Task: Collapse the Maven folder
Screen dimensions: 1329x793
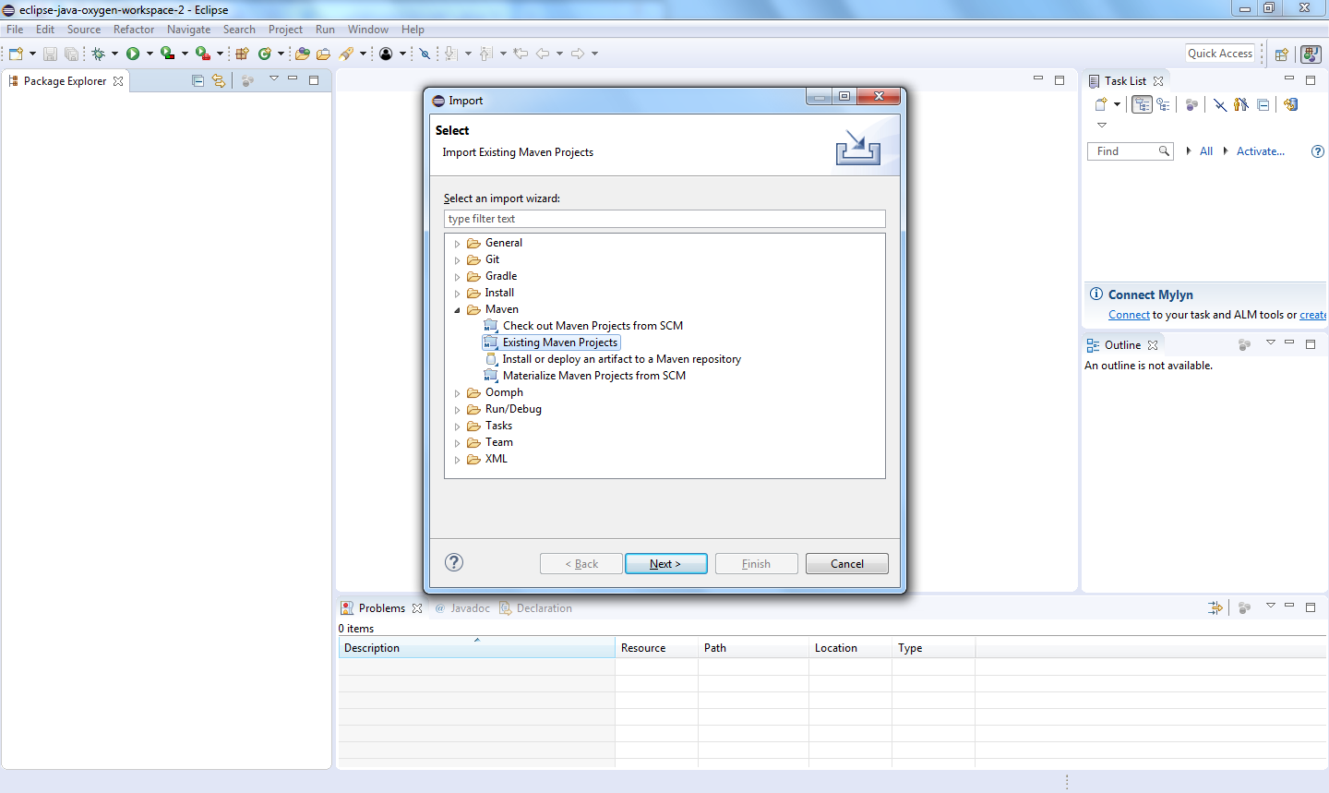Action: click(457, 310)
